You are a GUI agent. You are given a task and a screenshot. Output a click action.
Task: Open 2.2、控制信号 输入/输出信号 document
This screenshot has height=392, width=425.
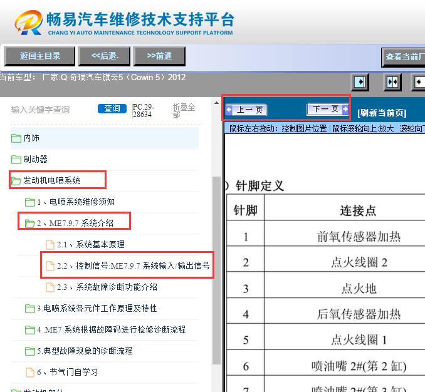point(127,266)
